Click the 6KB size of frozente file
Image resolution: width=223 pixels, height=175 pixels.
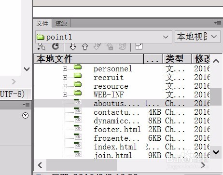pos(154,138)
